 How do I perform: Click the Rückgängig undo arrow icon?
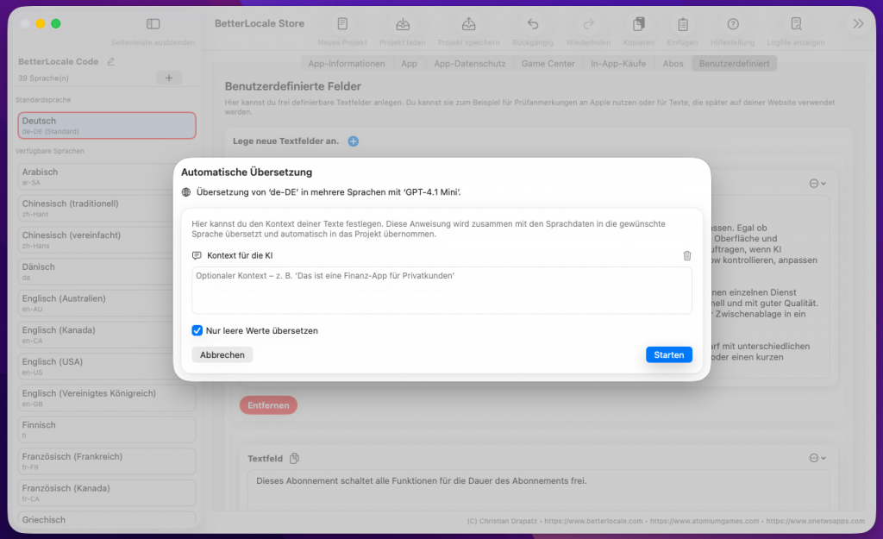tap(533, 24)
